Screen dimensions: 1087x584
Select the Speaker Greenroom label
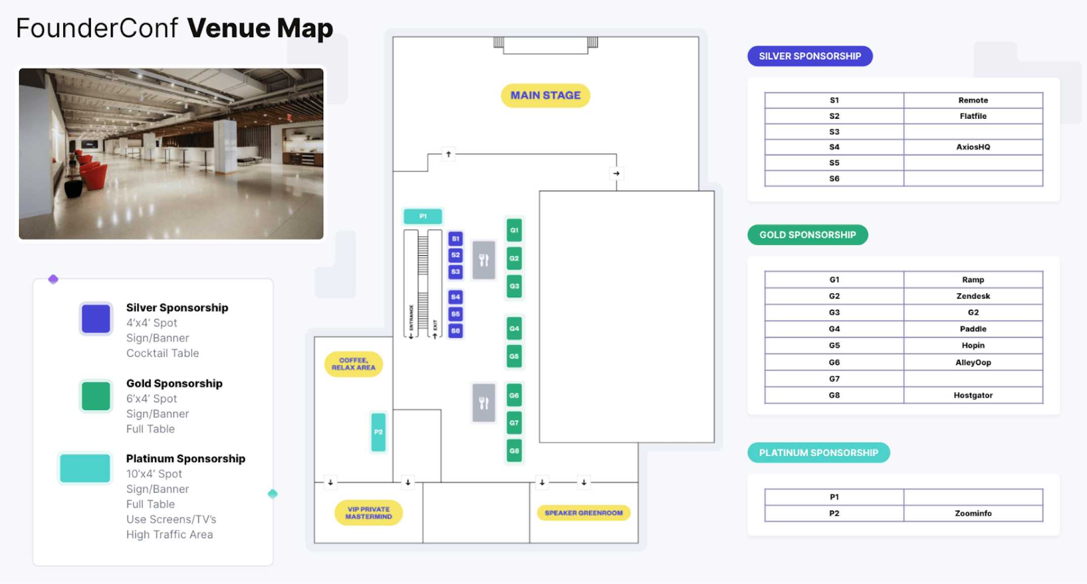[x=583, y=513]
